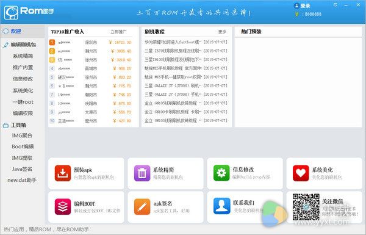Viewport: 366px width, 235px height.
Task: Open IMG聚合 tool in sidebar
Action: point(22,136)
